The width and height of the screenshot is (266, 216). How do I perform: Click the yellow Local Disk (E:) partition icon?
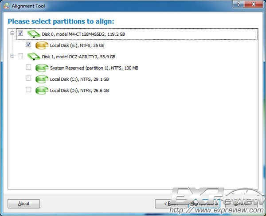[42, 45]
